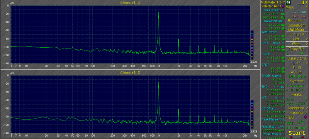This screenshot has height=139, width=309.
Task: Click the 'DC Offset' label
Action: click(268, 108)
